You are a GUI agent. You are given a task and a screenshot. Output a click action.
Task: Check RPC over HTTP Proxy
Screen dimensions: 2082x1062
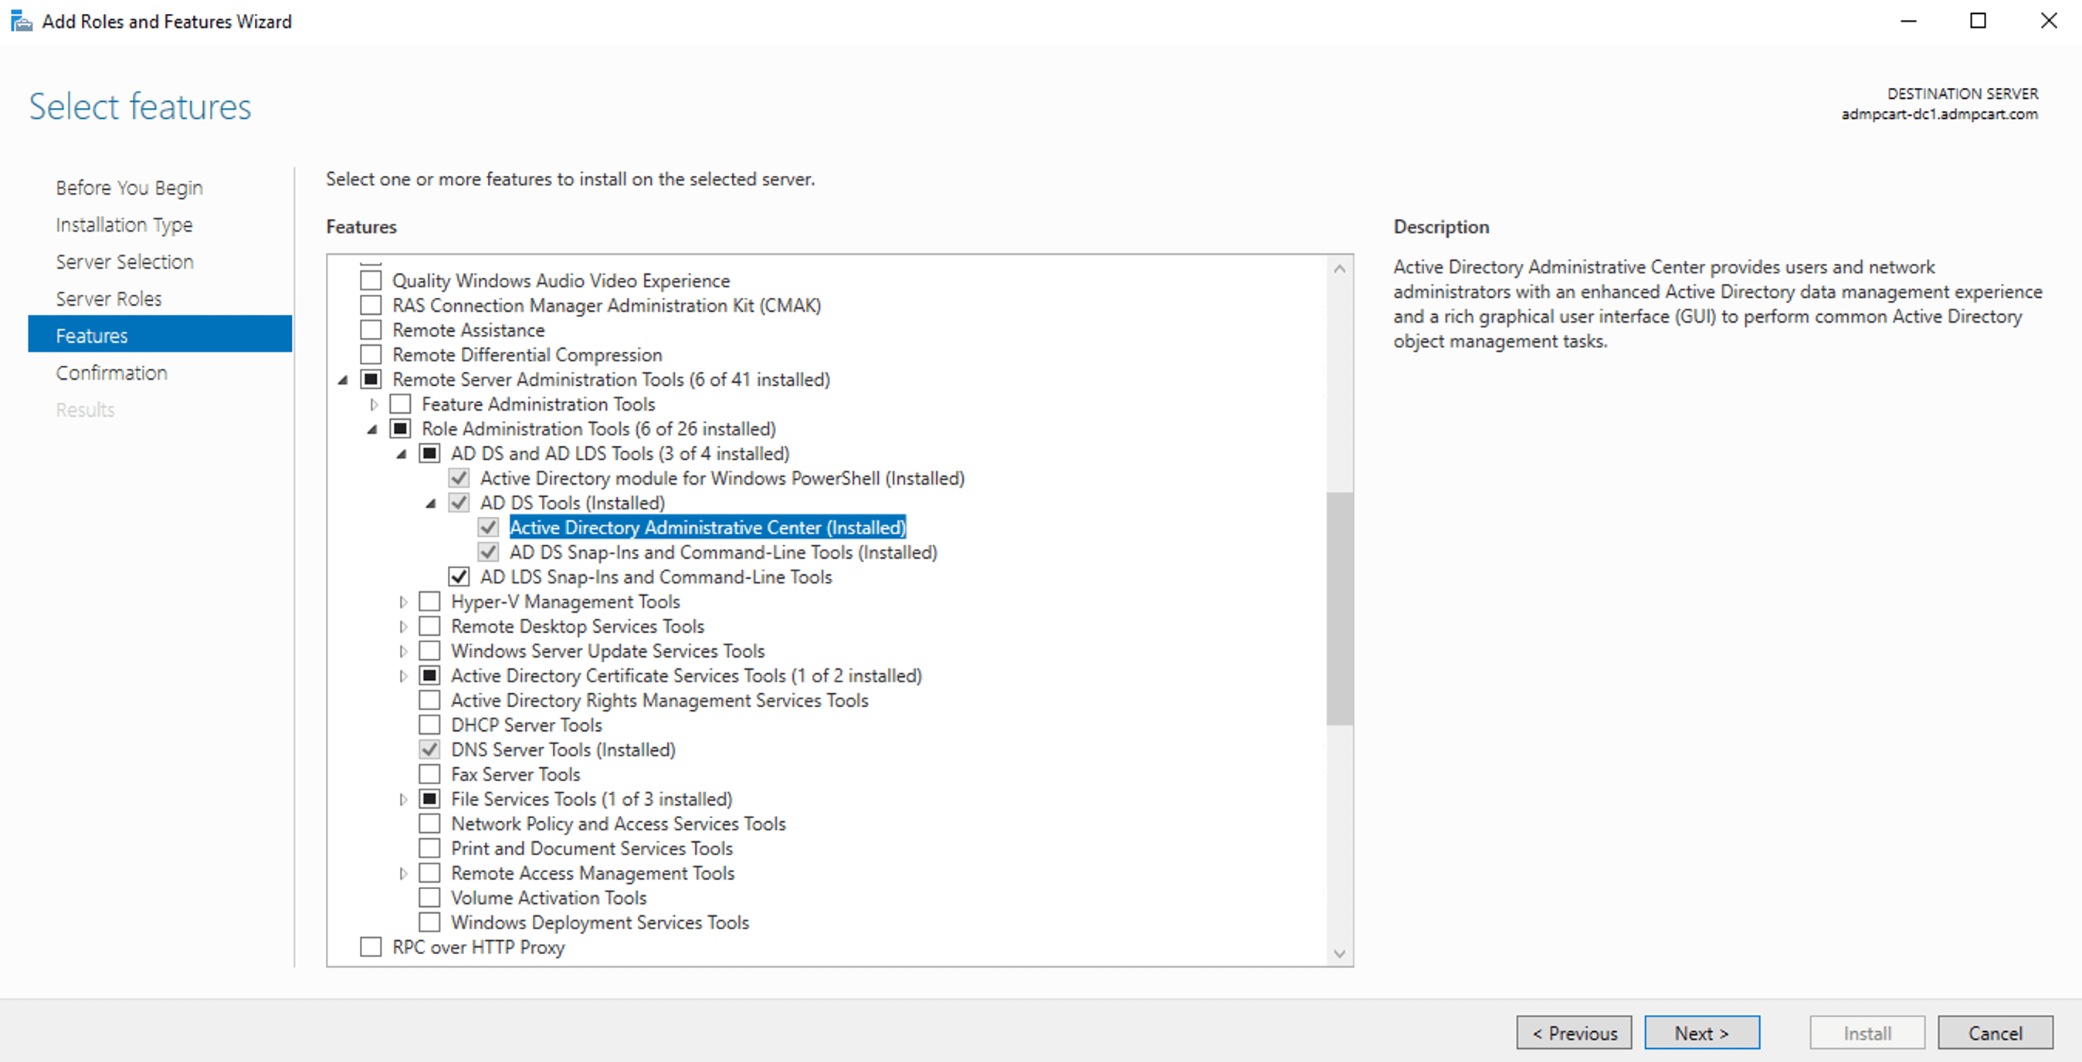click(370, 946)
